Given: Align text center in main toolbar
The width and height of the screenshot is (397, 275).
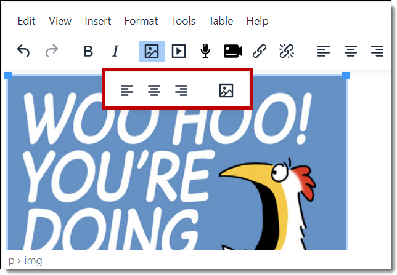Looking at the screenshot, I should (351, 51).
